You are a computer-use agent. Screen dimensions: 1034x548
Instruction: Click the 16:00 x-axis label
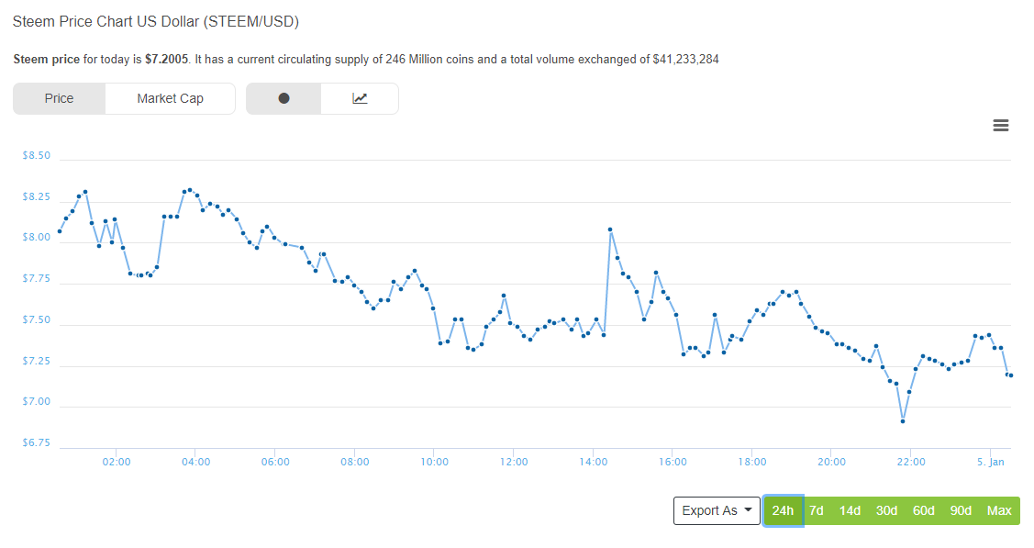(x=673, y=462)
